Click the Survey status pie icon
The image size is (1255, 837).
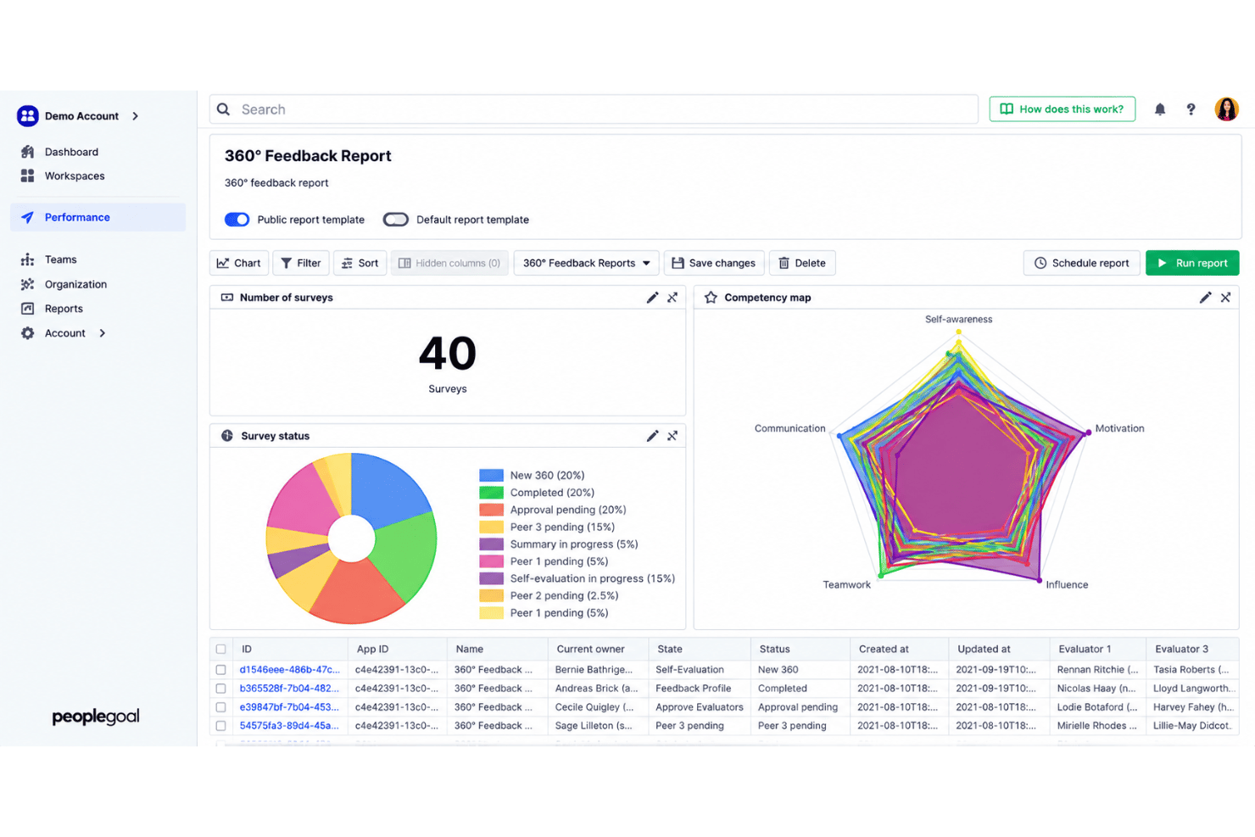coord(227,436)
